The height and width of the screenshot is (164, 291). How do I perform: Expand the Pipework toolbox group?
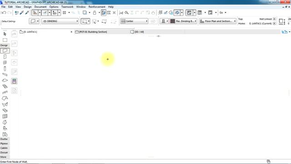[x=5, y=143]
